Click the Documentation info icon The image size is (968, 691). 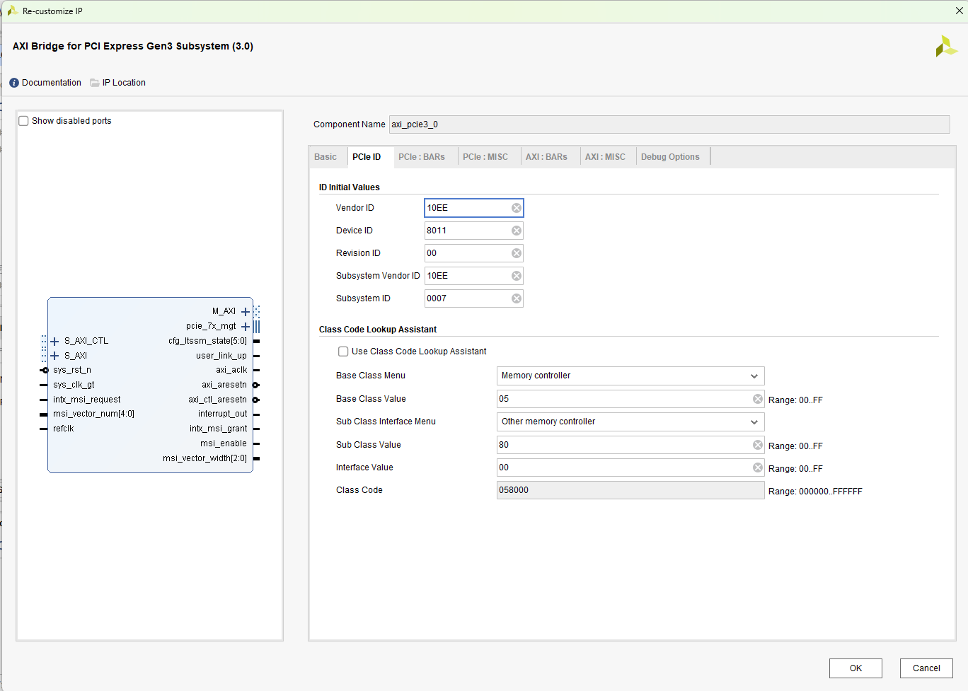[14, 83]
